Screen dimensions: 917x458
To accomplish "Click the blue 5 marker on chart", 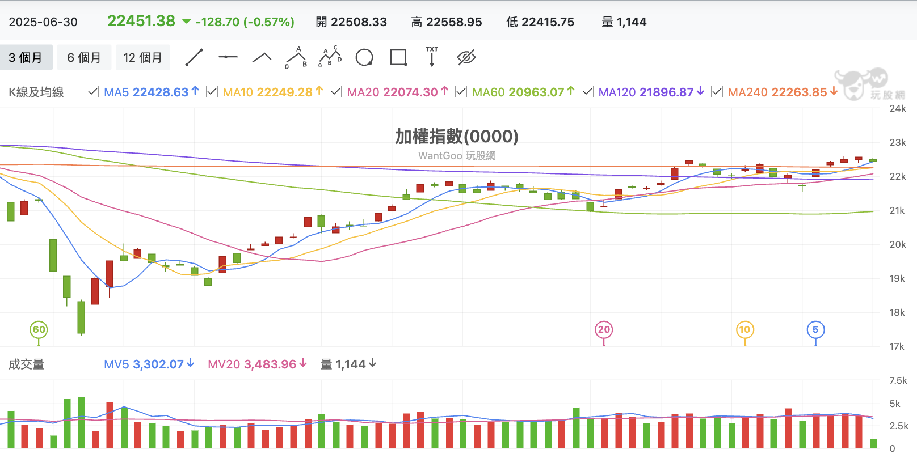I will [815, 330].
